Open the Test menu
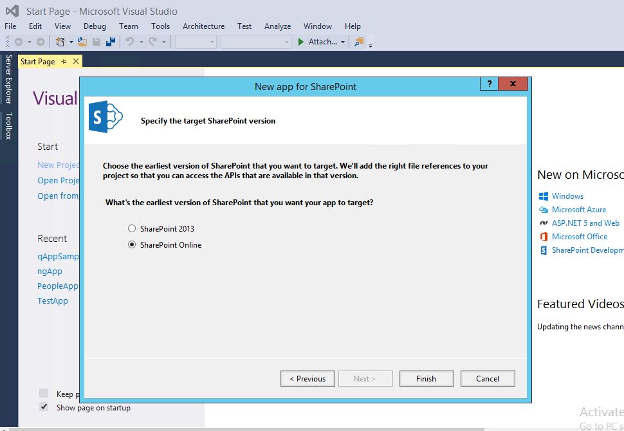The image size is (624, 431). 244,26
